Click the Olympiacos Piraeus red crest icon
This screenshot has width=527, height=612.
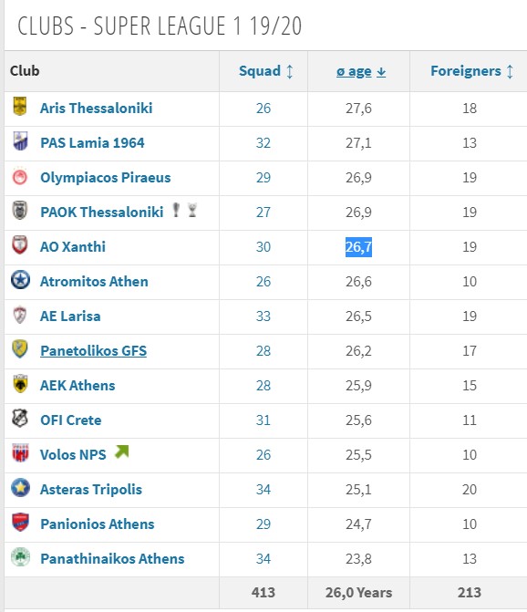(19, 177)
